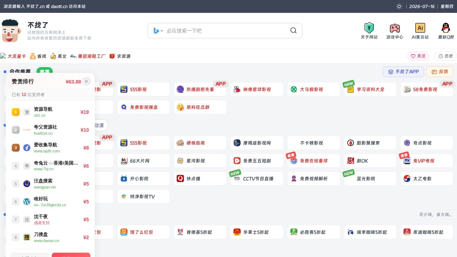
Task: Open 最新Q群 penguin icon
Action: (446, 28)
